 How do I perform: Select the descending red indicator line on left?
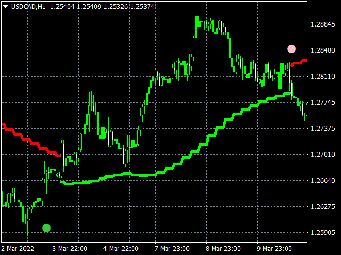click(30, 140)
